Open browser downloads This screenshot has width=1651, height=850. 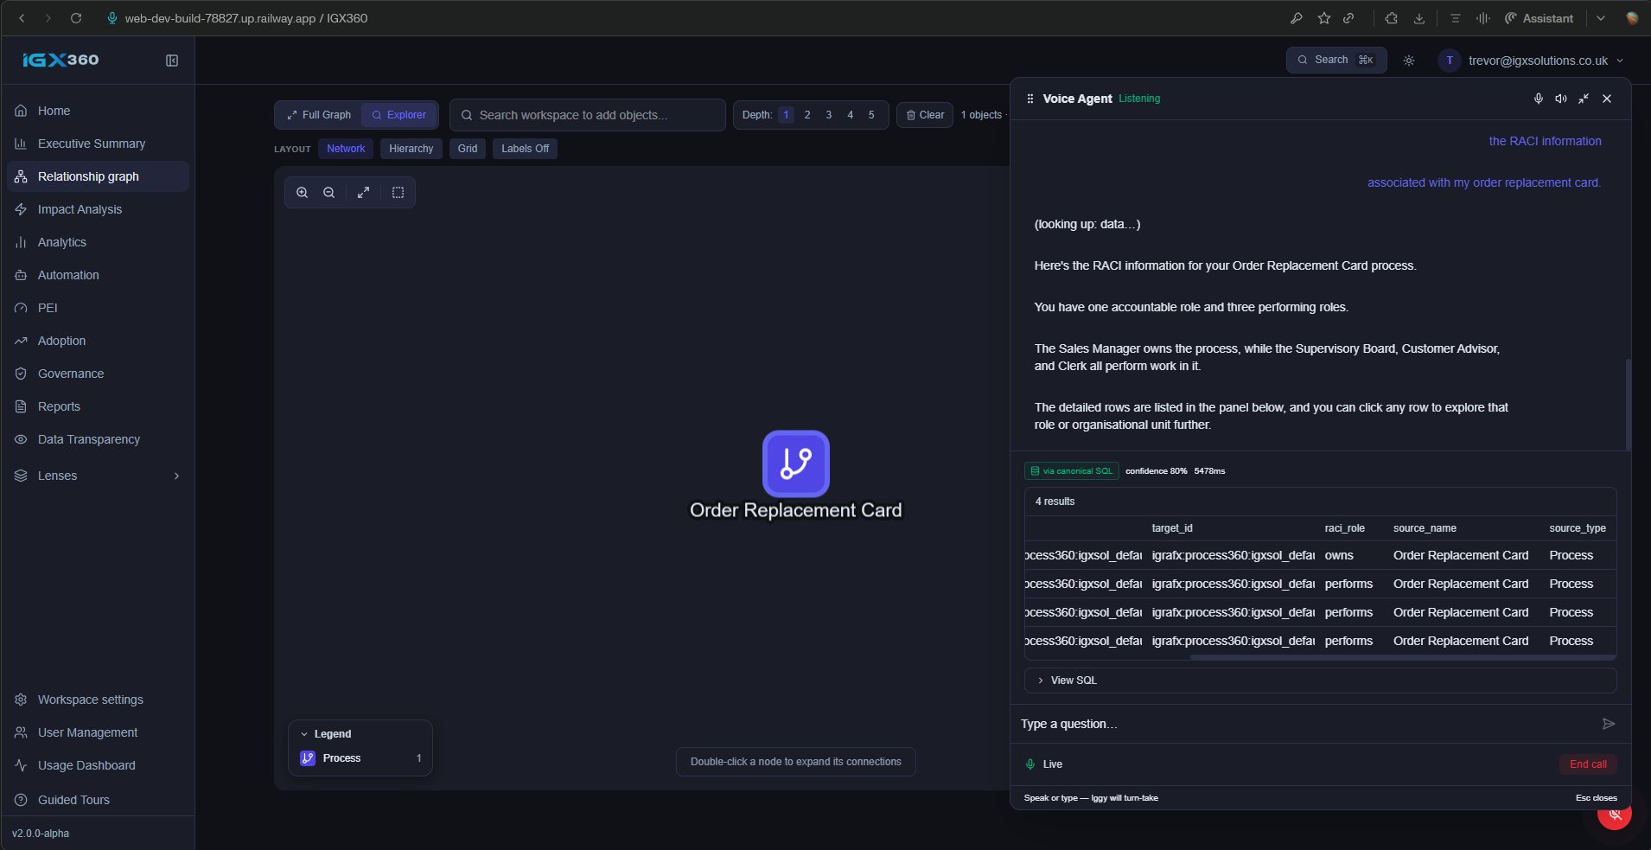coord(1419,18)
